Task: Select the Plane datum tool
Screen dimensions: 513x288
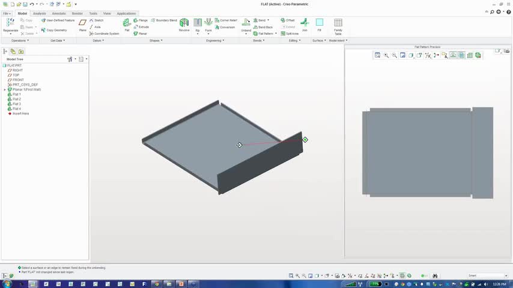Action: coord(83,25)
